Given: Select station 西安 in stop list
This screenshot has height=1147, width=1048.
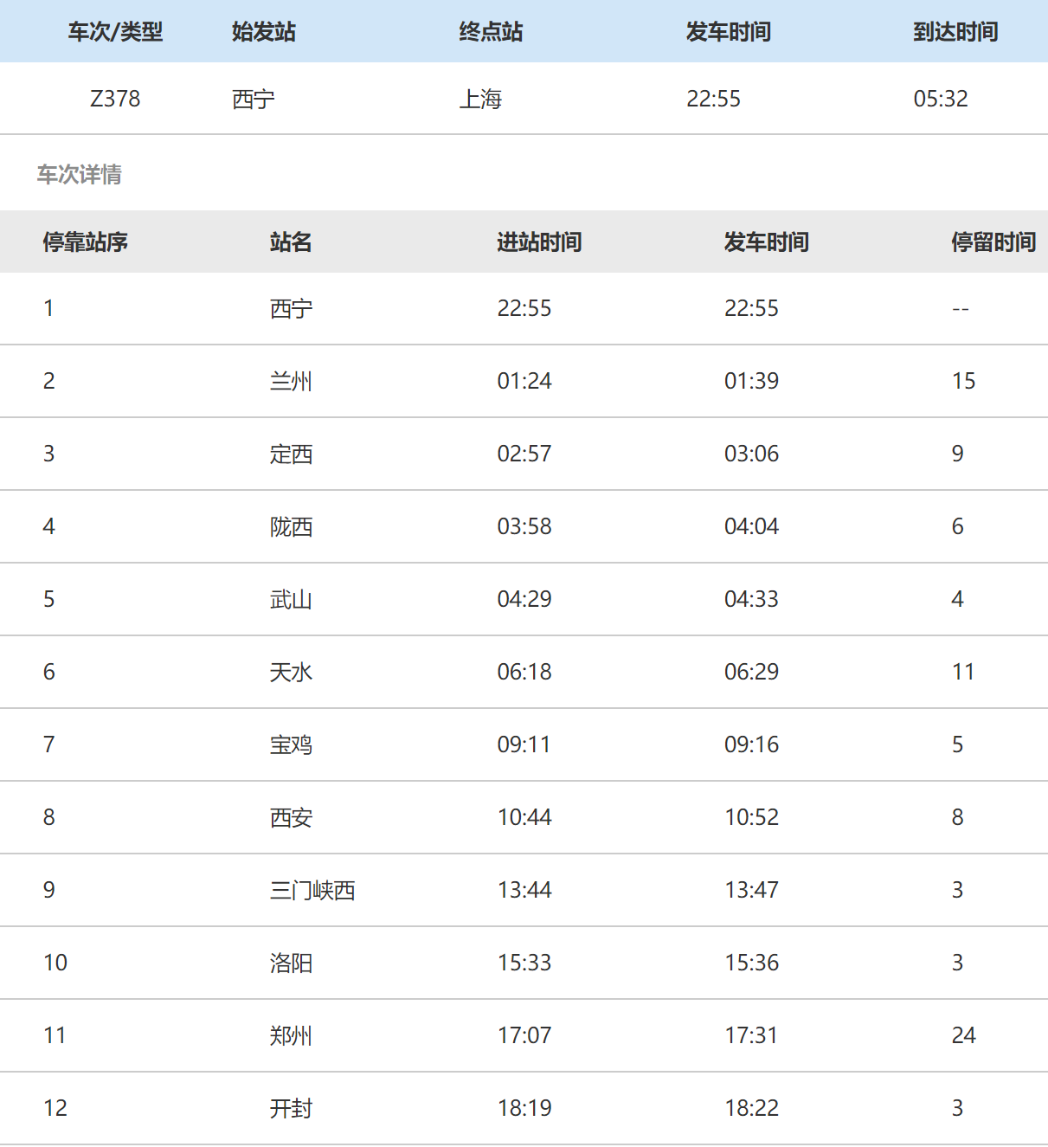Looking at the screenshot, I should [291, 818].
